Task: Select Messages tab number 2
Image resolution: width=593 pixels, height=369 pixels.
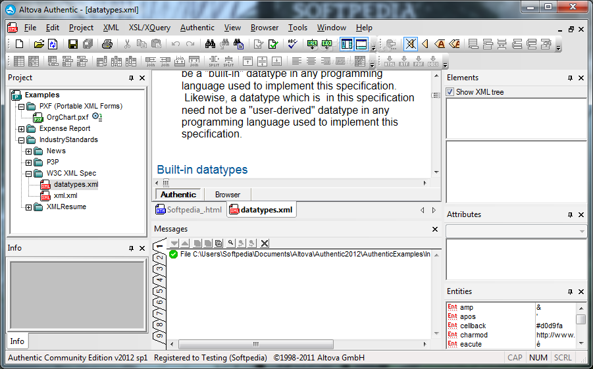Action: [159, 258]
